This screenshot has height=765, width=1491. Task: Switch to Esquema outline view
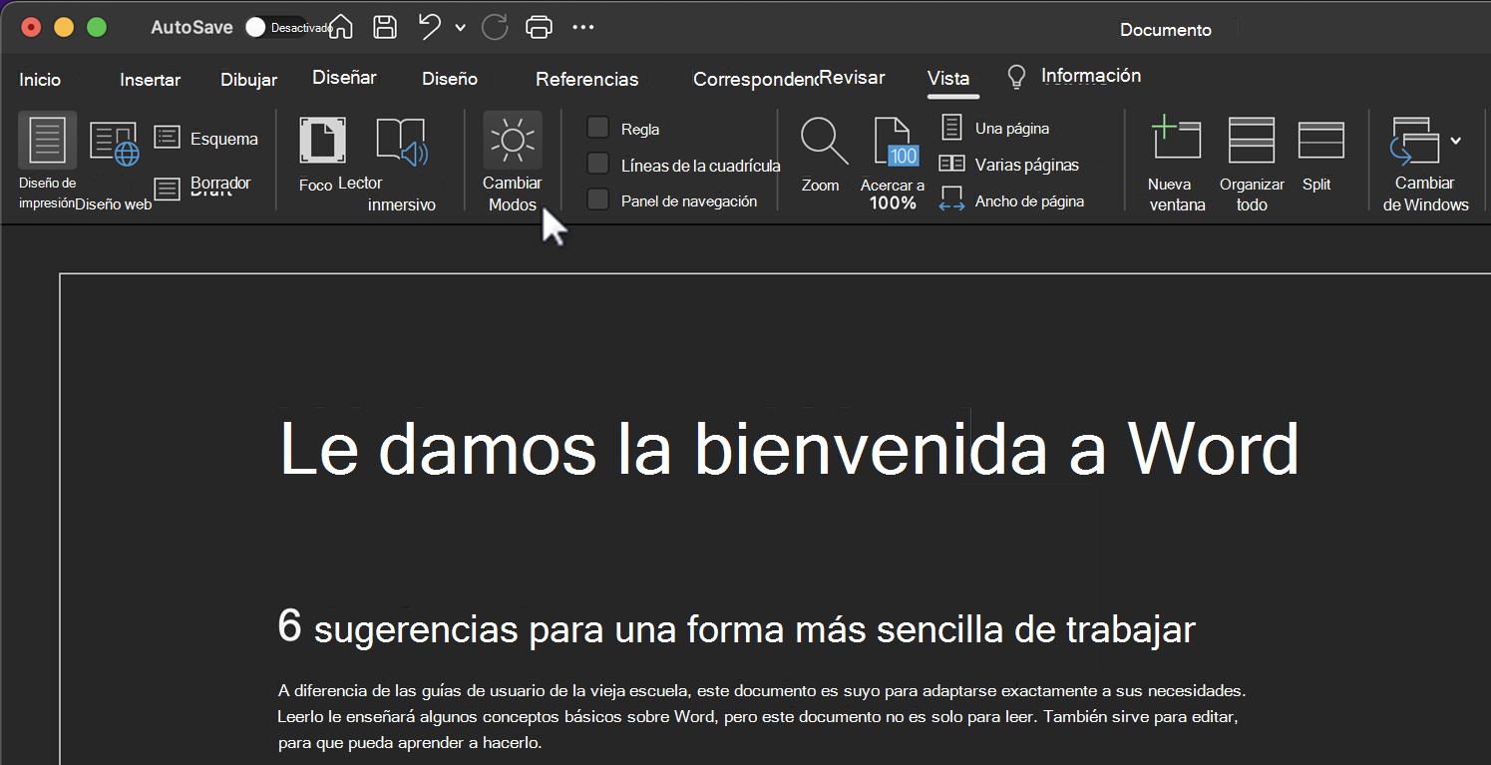click(x=206, y=139)
